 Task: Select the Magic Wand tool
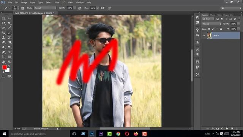[x=9, y=23]
